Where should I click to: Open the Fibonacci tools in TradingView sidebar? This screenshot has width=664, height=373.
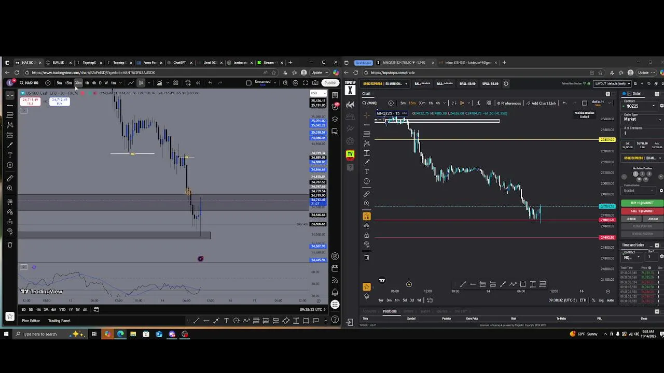[x=10, y=115]
